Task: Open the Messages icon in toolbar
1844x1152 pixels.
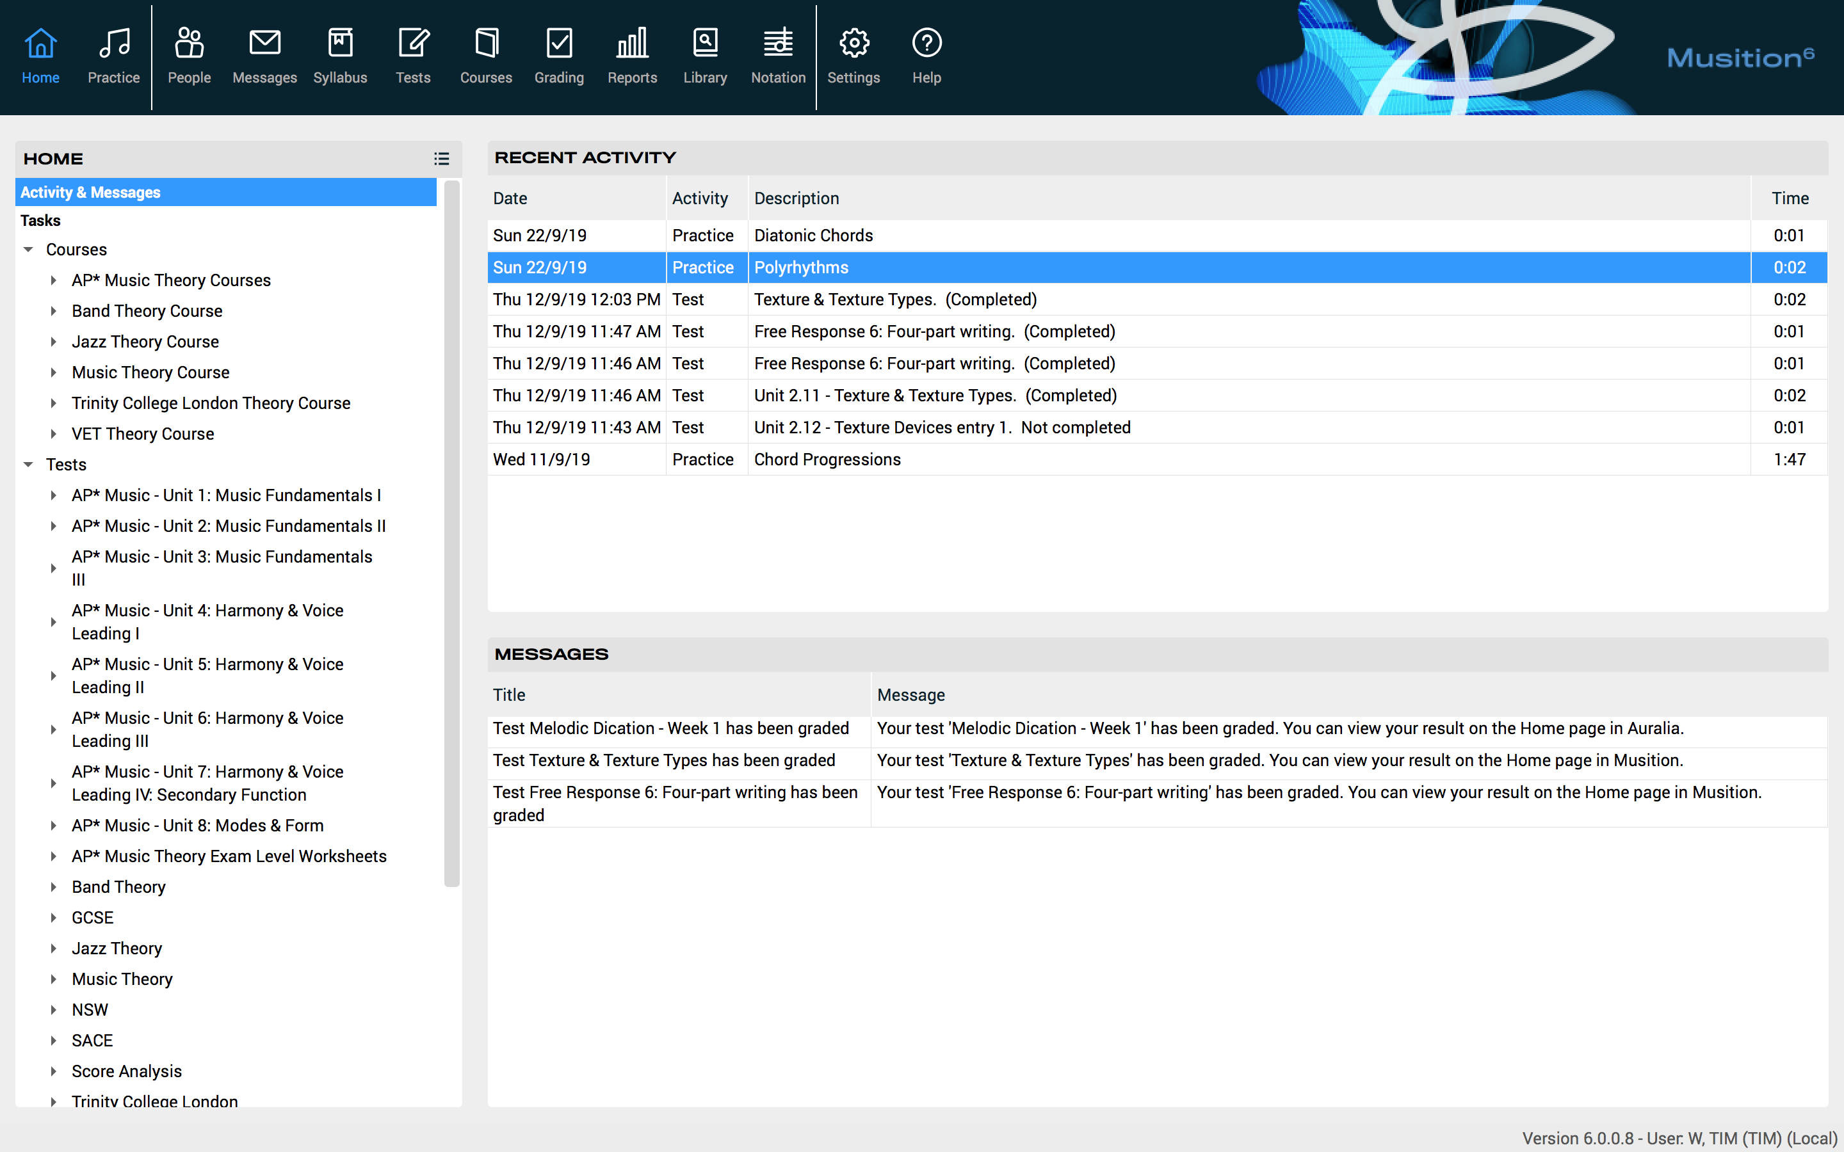Action: (x=264, y=53)
